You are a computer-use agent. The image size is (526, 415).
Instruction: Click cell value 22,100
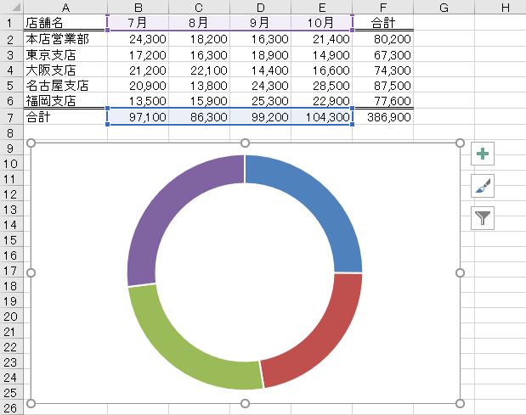[x=199, y=70]
